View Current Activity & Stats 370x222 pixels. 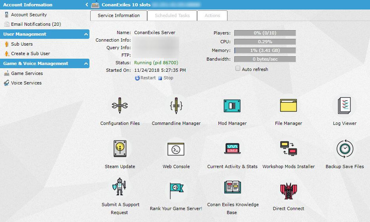coord(232,149)
